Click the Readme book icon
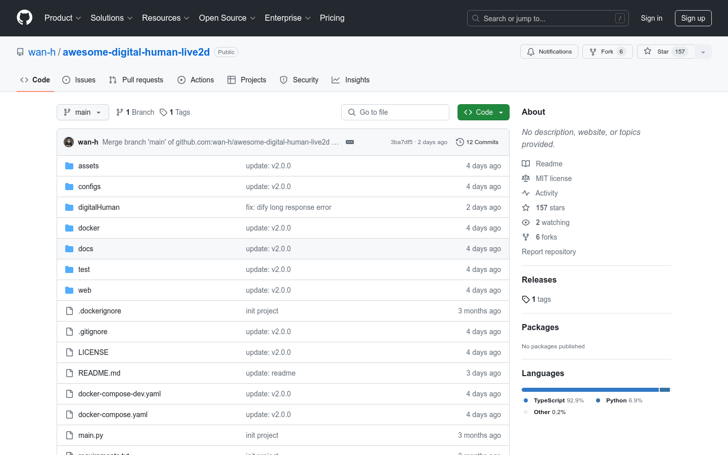Viewport: 728px width, 455px height. (526, 164)
